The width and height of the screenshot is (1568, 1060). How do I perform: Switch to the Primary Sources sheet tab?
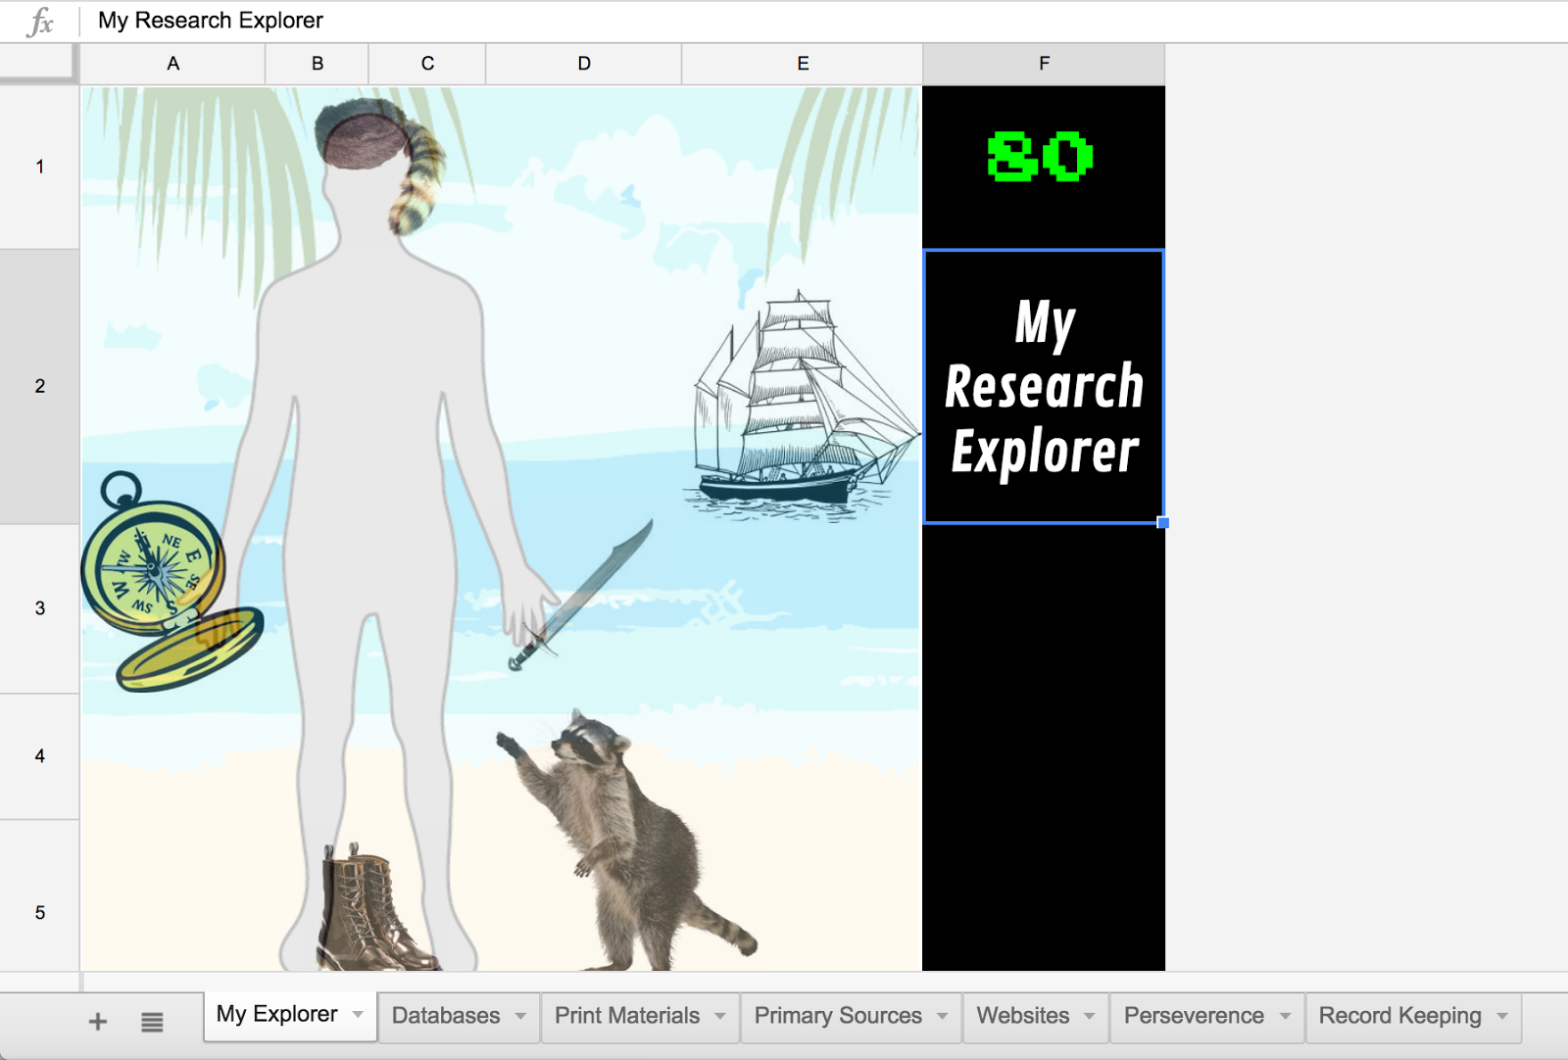click(x=838, y=1016)
